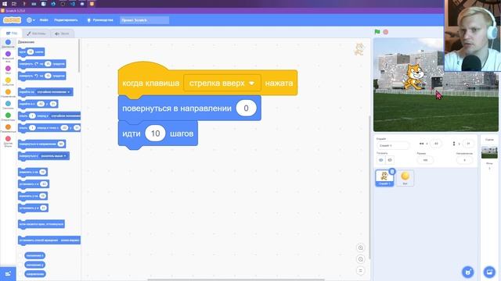Image resolution: width=501 pixels, height=281 pixels.
Task: Edit the sprite x coordinate field
Action: 436,144
